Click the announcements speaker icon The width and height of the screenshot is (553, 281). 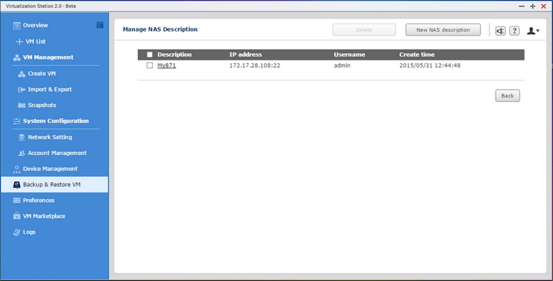point(500,31)
